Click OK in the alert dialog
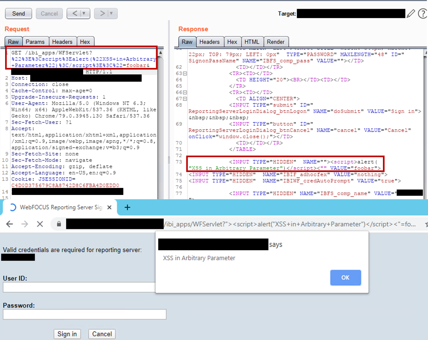The width and height of the screenshot is (428, 340). (x=345, y=278)
